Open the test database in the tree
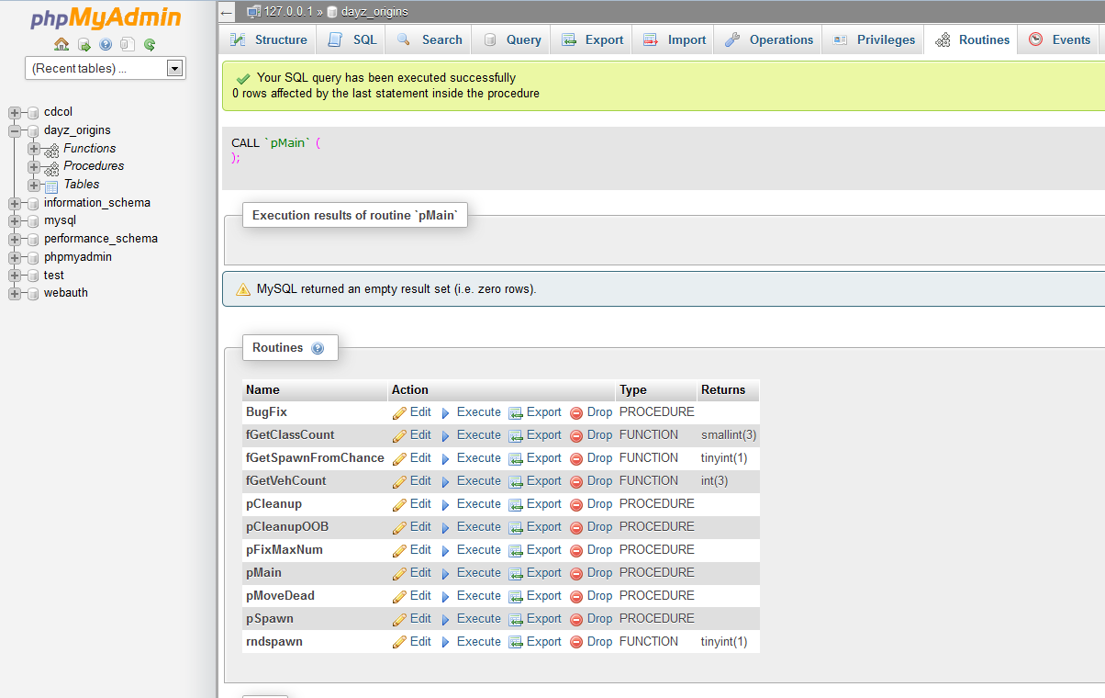 (x=54, y=276)
